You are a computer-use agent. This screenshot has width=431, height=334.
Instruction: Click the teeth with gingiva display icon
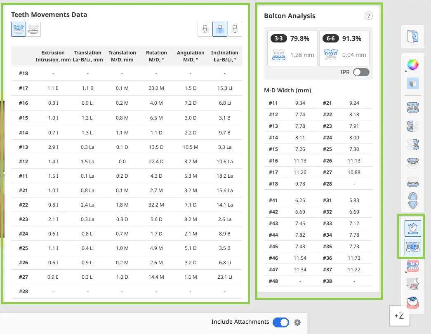[x=412, y=266]
